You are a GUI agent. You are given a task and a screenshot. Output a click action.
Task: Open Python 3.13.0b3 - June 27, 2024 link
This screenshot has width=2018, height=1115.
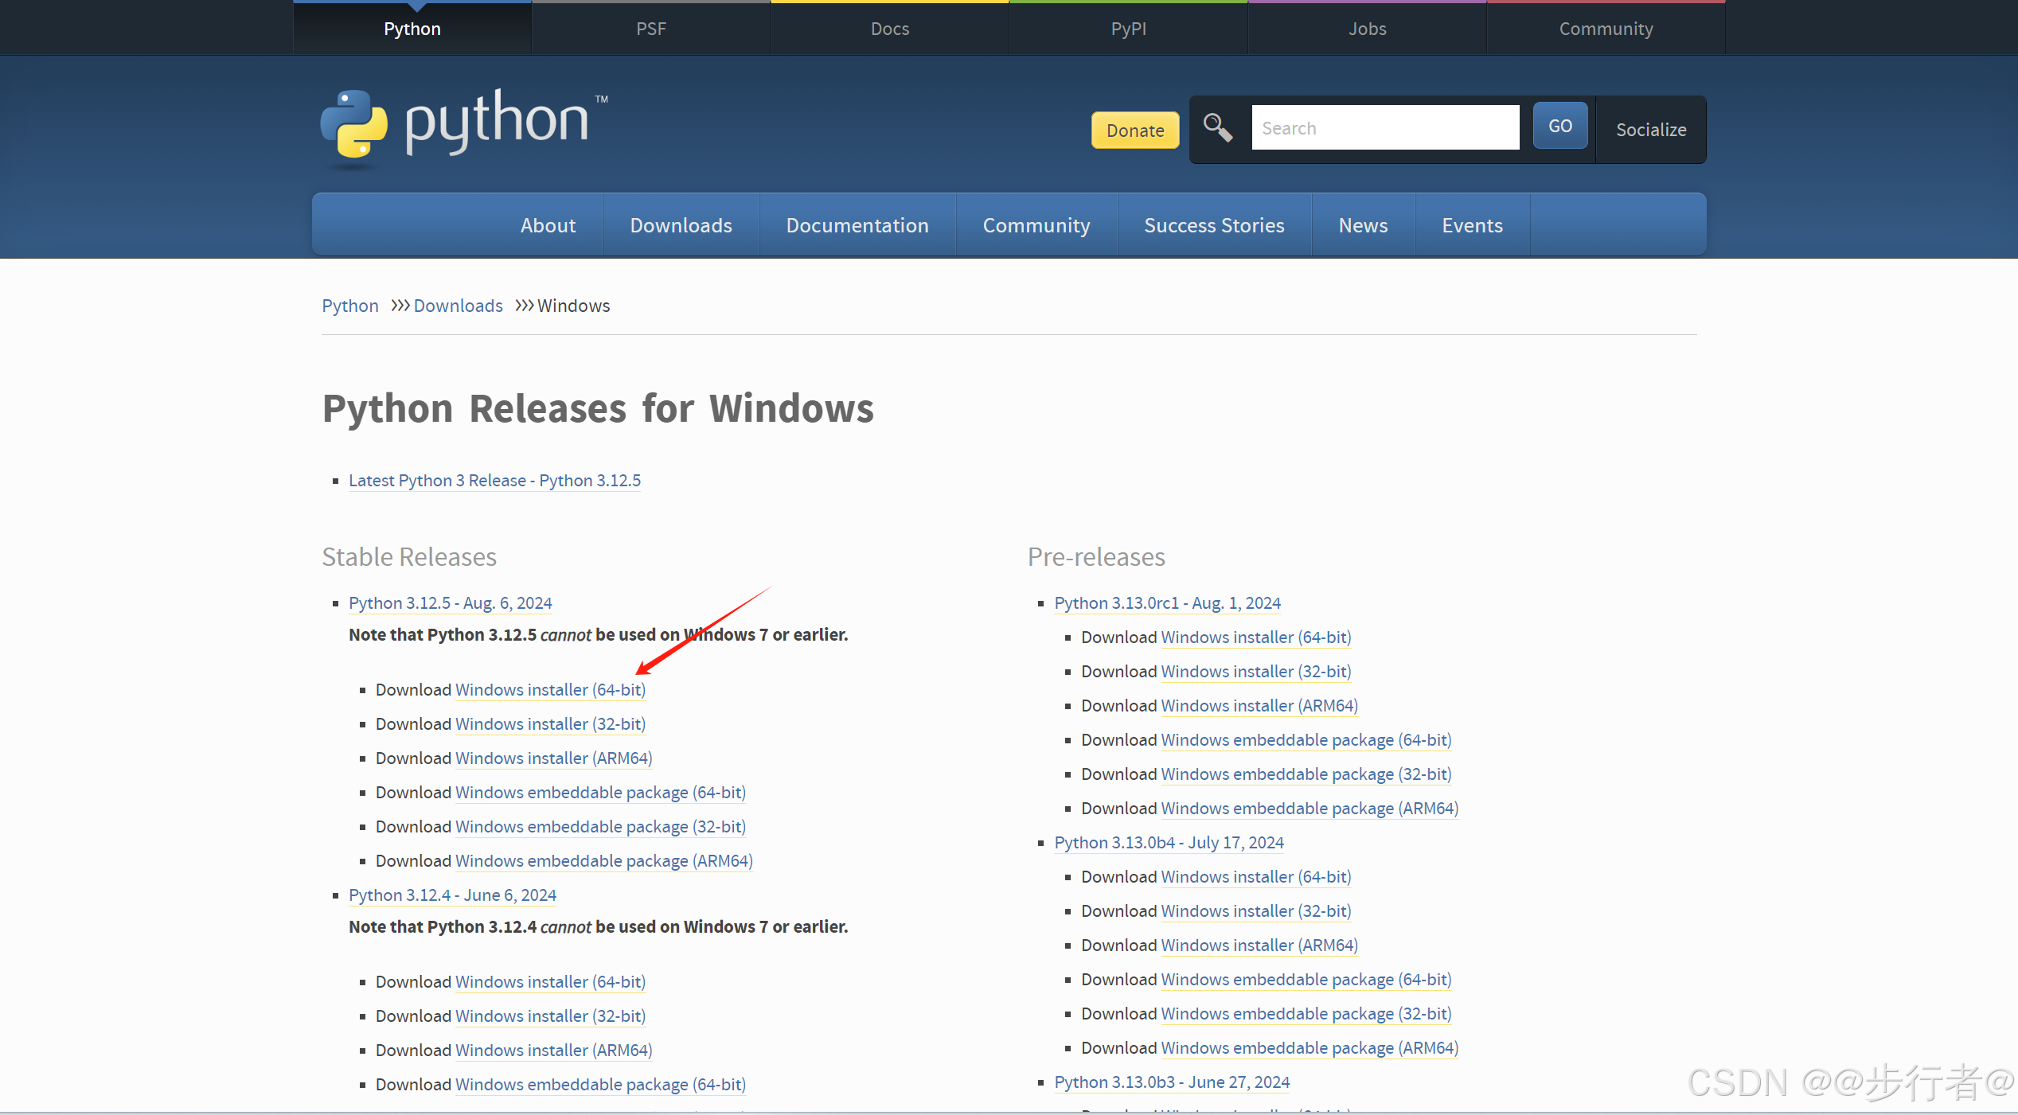point(1172,1082)
